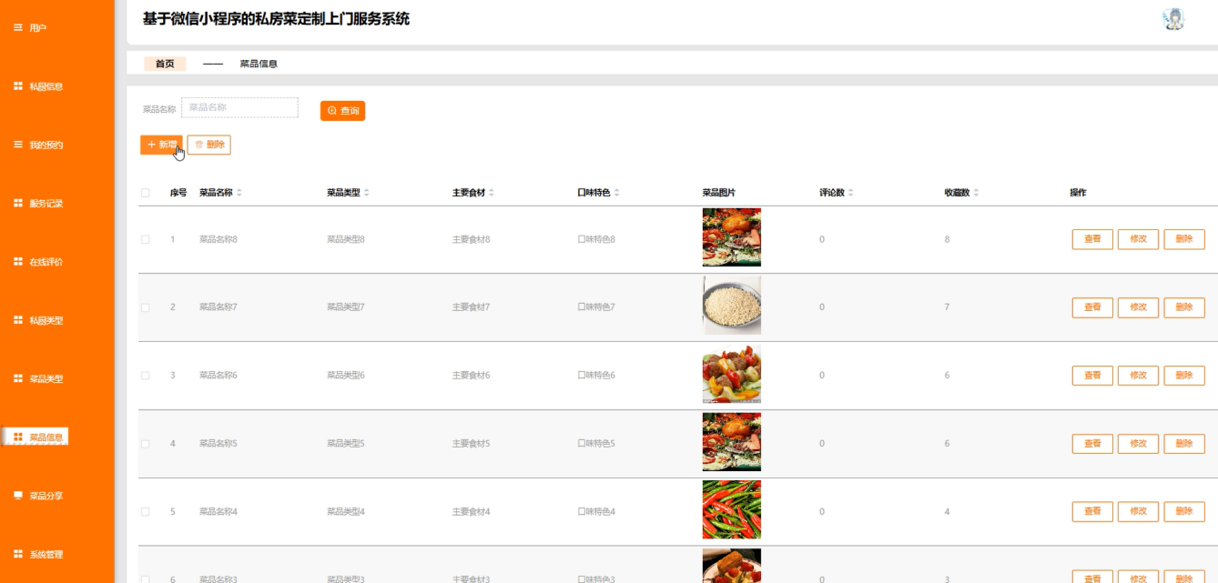The width and height of the screenshot is (1218, 583).
Task: Click 查看 for row 菜品名称8
Action: (1092, 239)
